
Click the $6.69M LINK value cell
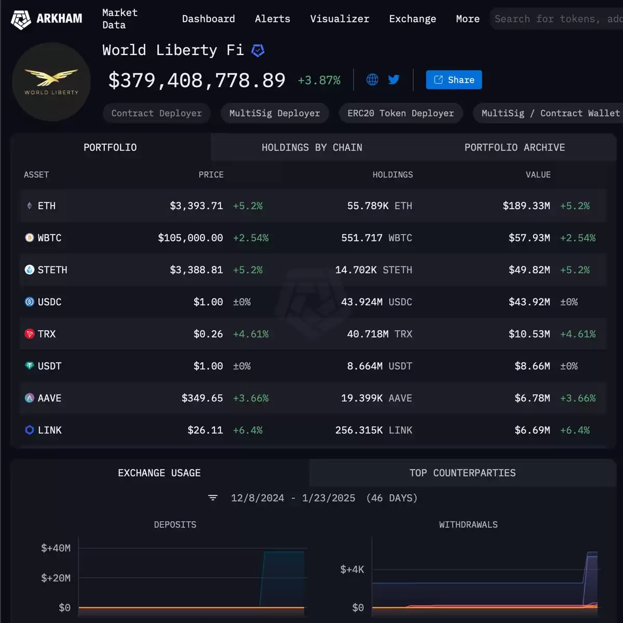[532, 430]
